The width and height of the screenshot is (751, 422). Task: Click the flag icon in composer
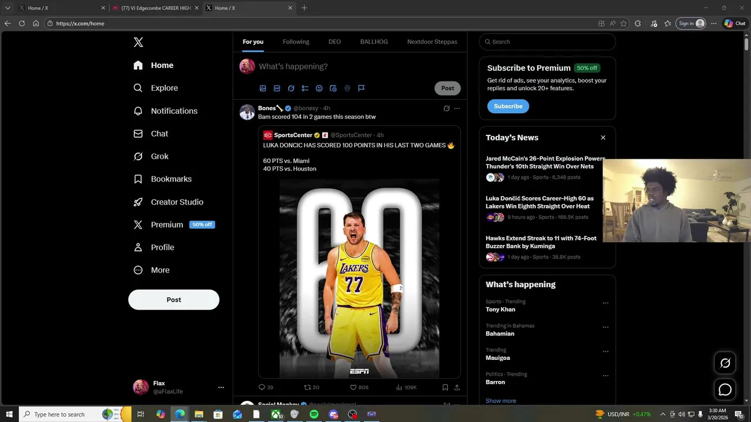[361, 89]
